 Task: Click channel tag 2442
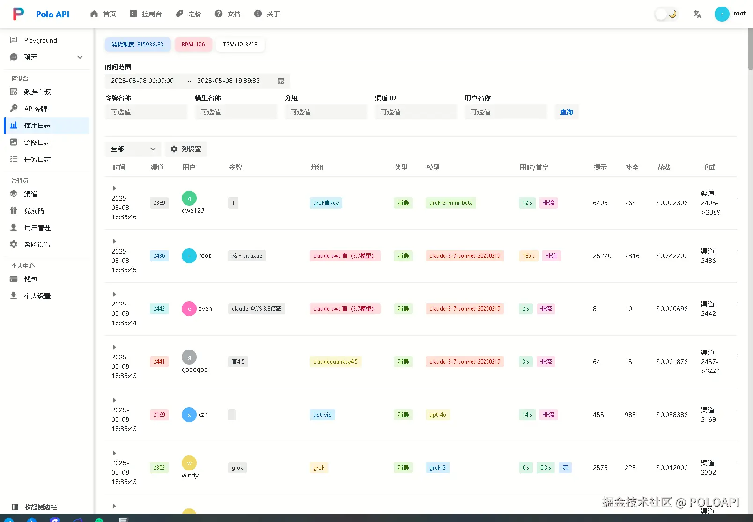(159, 309)
